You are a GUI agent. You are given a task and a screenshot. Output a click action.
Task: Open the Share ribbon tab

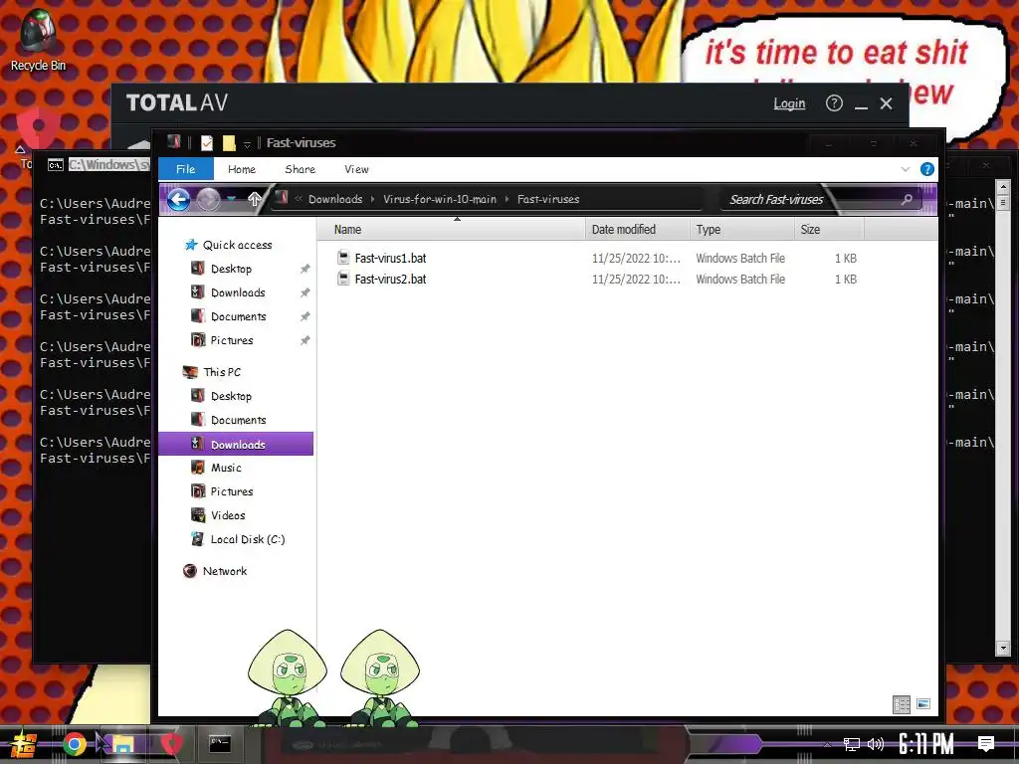pyautogui.click(x=301, y=169)
